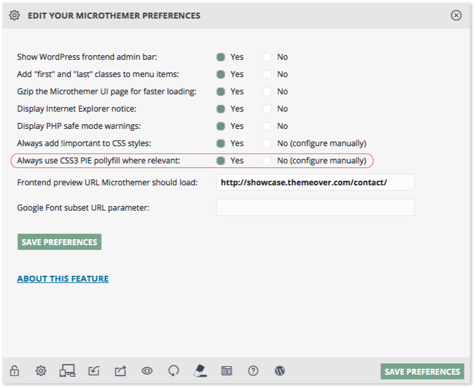Open preferences via bottom gear icon

coord(41,371)
